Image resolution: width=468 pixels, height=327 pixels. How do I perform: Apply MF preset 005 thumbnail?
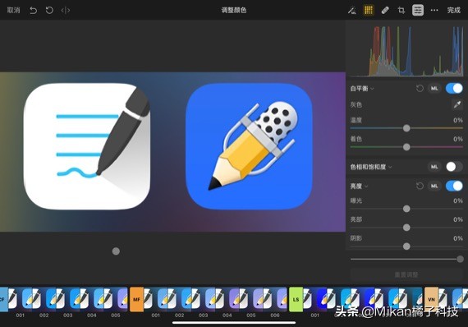pyautogui.click(x=251, y=299)
